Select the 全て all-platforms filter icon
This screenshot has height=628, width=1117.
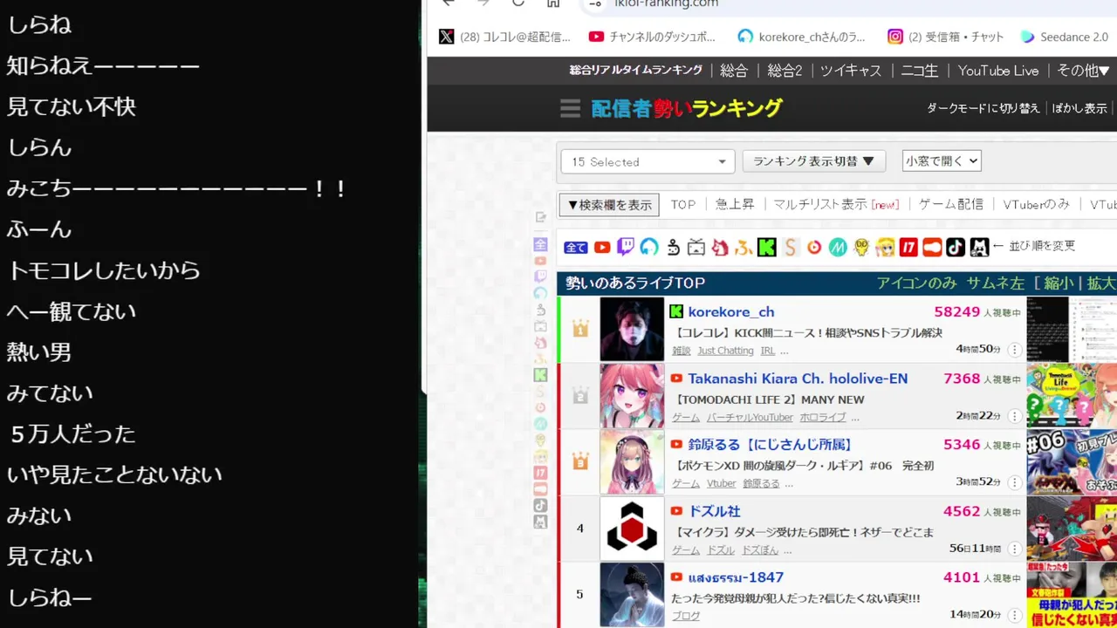pyautogui.click(x=576, y=248)
